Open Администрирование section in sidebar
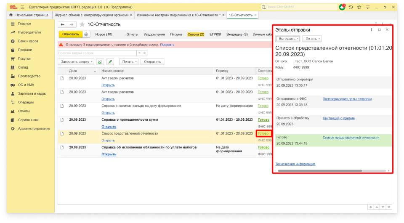This screenshot has height=223, width=404. pyautogui.click(x=34, y=129)
